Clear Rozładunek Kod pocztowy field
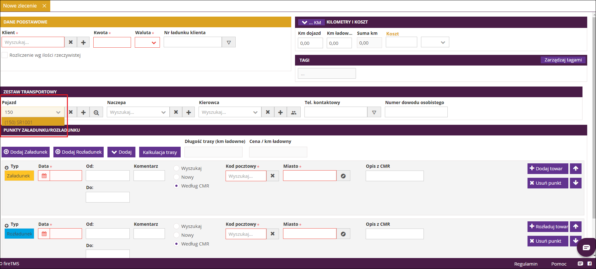This screenshot has height=269, width=596. coord(273,234)
